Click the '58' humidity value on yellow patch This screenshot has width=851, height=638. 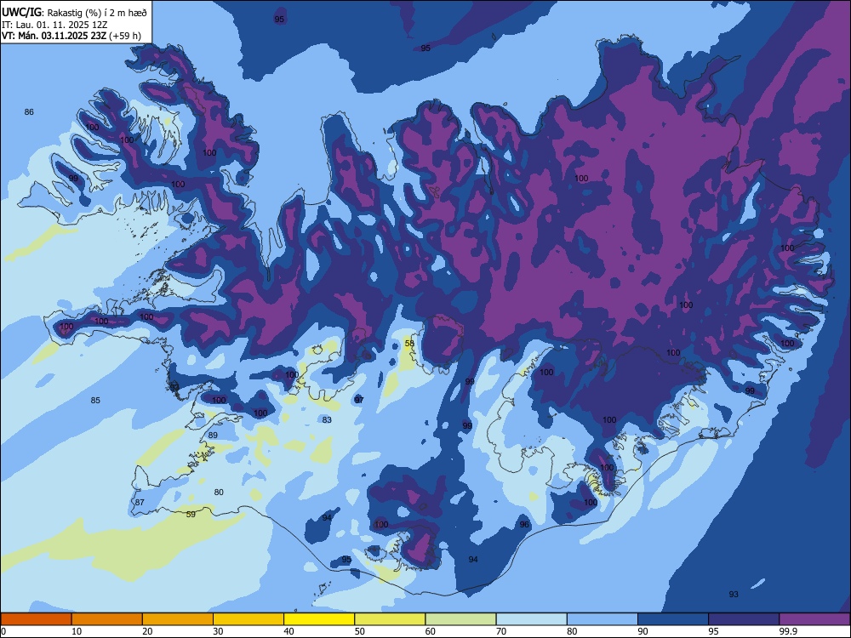(410, 344)
